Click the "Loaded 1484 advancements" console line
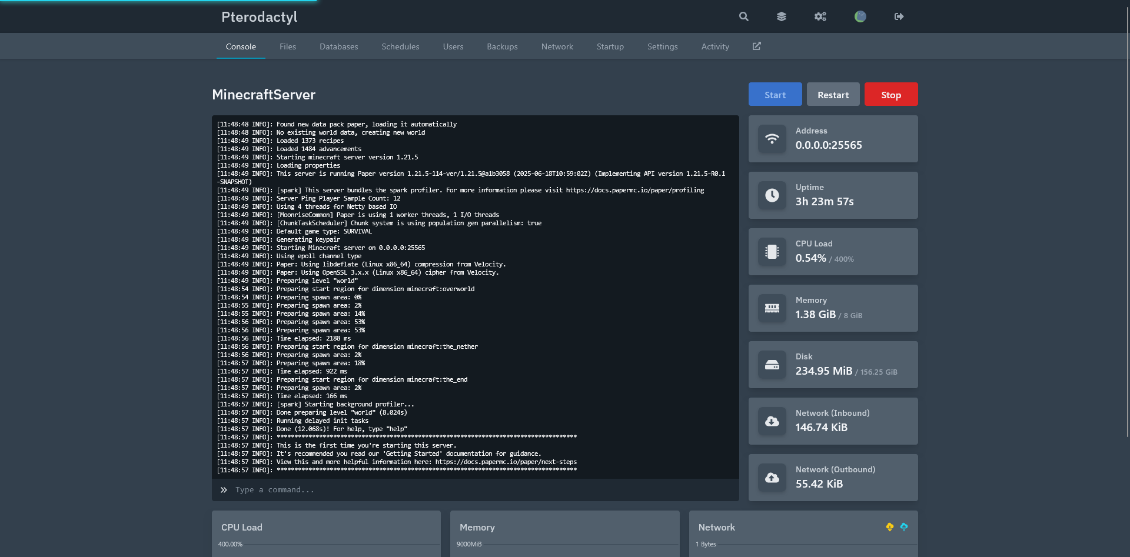The width and height of the screenshot is (1130, 557). point(289,149)
